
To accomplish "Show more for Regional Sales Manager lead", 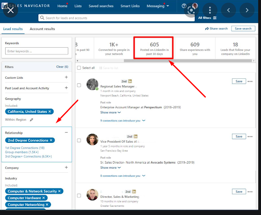I will (x=111, y=112).
